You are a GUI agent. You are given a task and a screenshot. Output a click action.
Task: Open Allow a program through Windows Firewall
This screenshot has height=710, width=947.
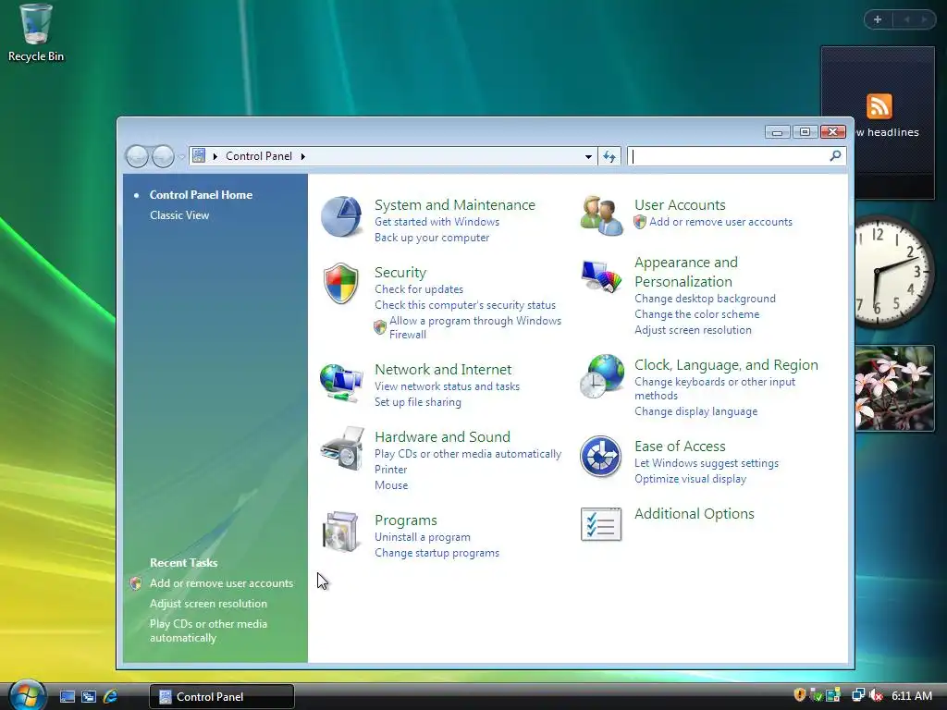[475, 328]
